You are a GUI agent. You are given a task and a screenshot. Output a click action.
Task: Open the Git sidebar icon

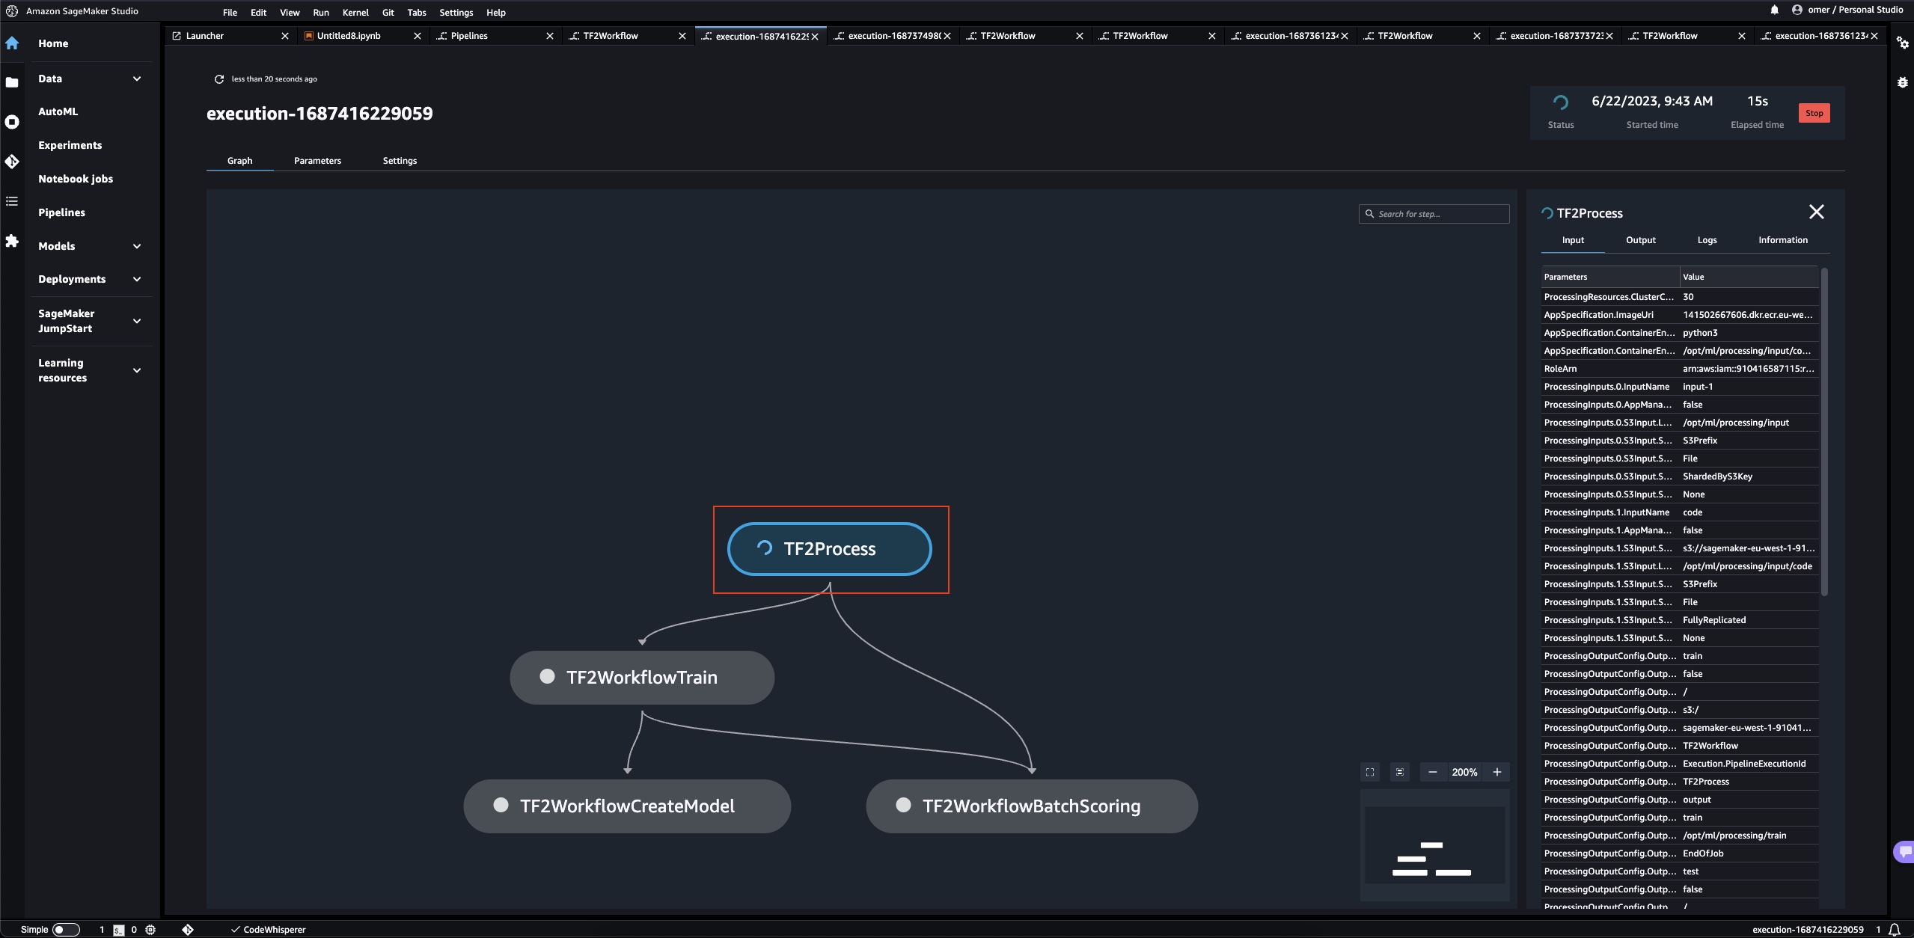coord(12,162)
